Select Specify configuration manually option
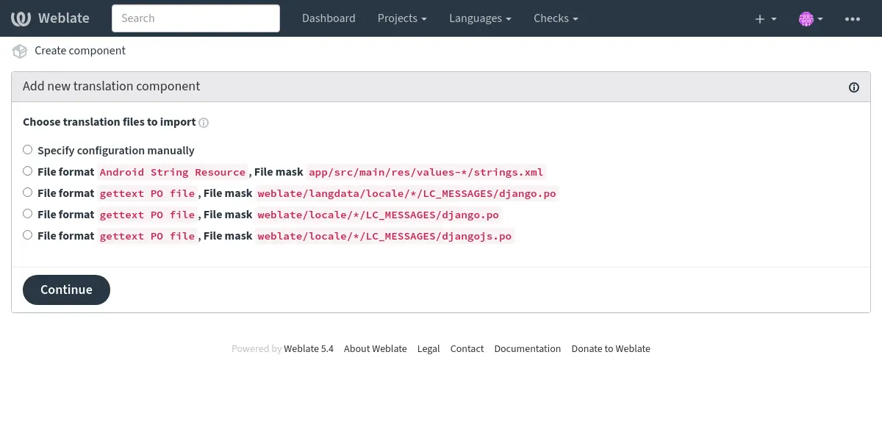The height and width of the screenshot is (438, 882). 27,150
